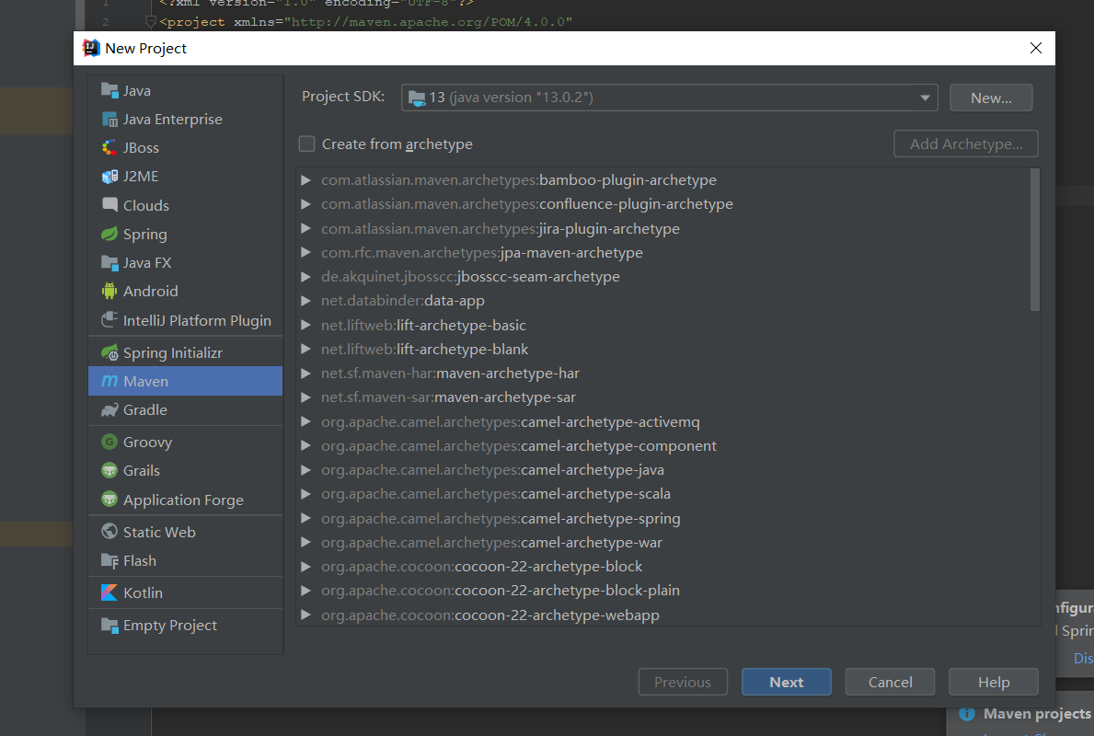Click the New... SDK button
This screenshot has height=736, width=1094.
(x=991, y=98)
